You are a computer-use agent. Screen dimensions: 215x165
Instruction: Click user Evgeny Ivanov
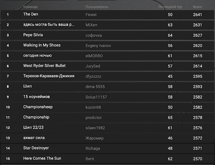(98, 46)
